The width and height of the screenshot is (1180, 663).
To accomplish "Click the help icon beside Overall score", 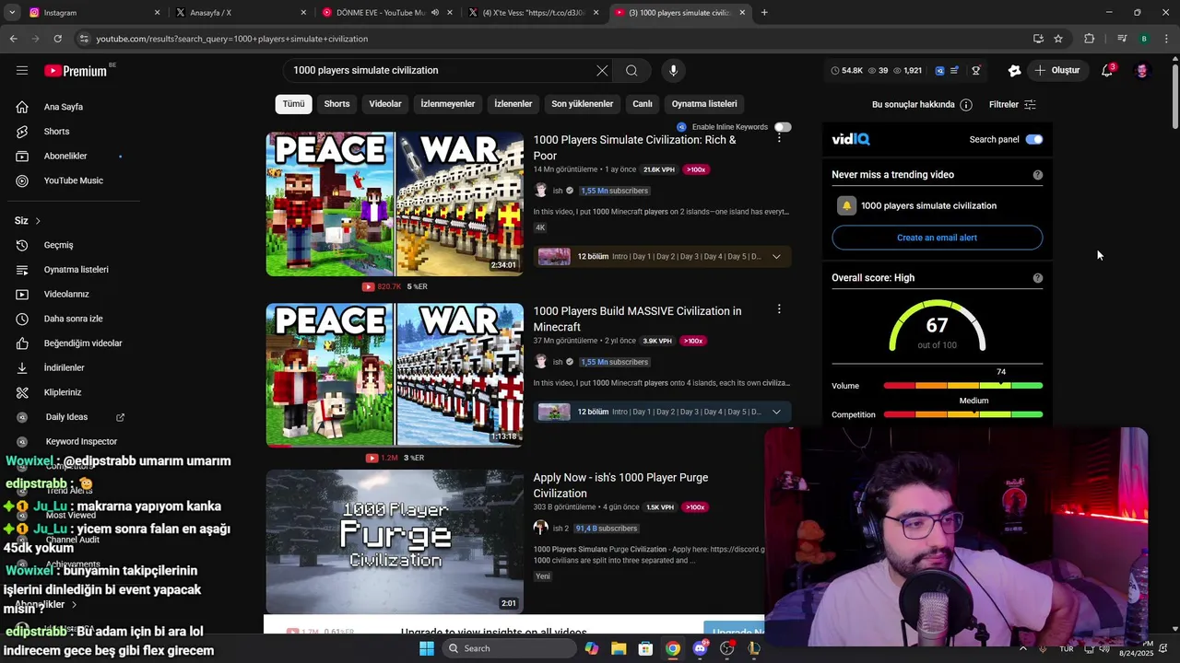I will [x=1038, y=278].
